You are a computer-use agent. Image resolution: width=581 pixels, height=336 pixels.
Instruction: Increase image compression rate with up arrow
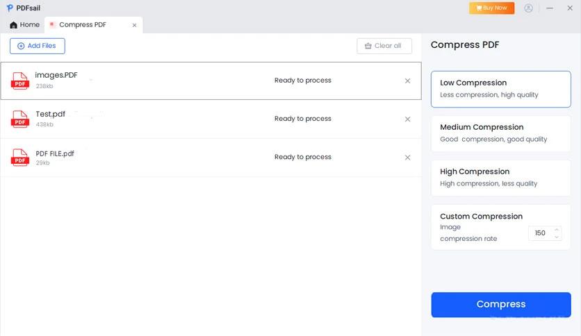(557, 230)
